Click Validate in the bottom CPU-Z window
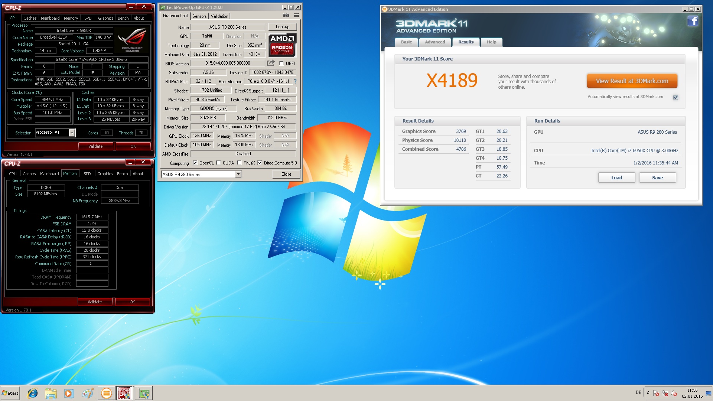This screenshot has height=401, width=713. 95,302
